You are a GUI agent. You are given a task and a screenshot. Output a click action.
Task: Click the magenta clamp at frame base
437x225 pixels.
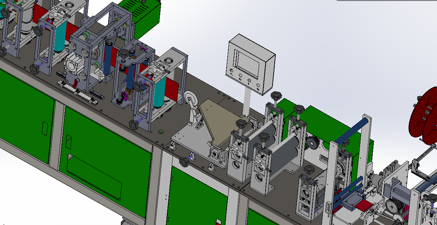125,97
